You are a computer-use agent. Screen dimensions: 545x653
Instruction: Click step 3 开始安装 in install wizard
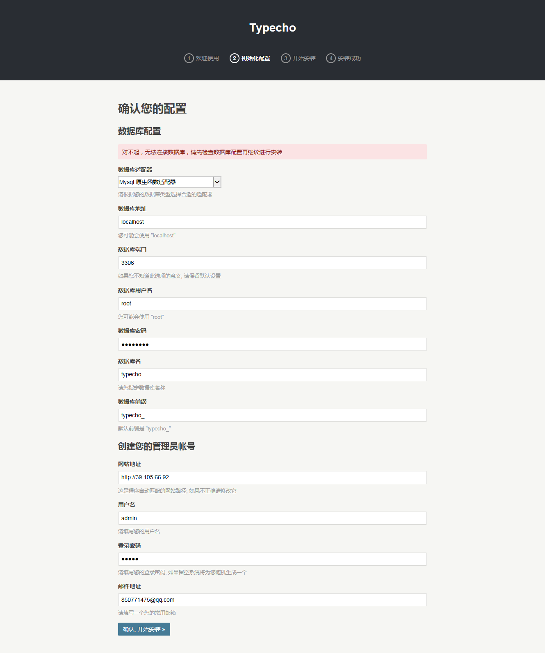[x=298, y=58]
